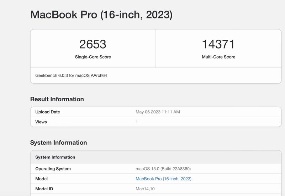Open the MacBook Pro (16-inch, 2023) model link

point(163,179)
